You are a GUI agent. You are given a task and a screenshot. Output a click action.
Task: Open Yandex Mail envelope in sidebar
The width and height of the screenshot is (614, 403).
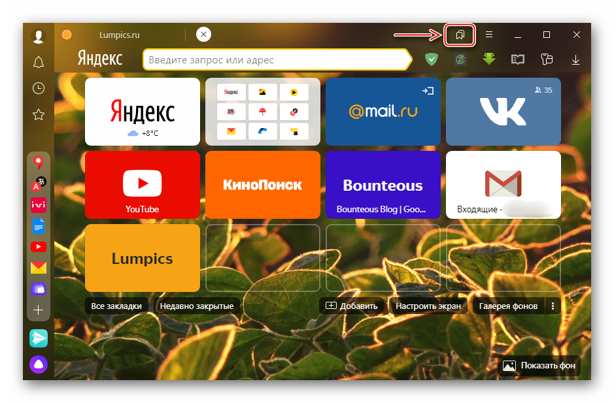[x=39, y=268]
